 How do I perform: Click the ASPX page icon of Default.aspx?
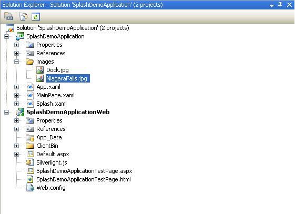30,154
